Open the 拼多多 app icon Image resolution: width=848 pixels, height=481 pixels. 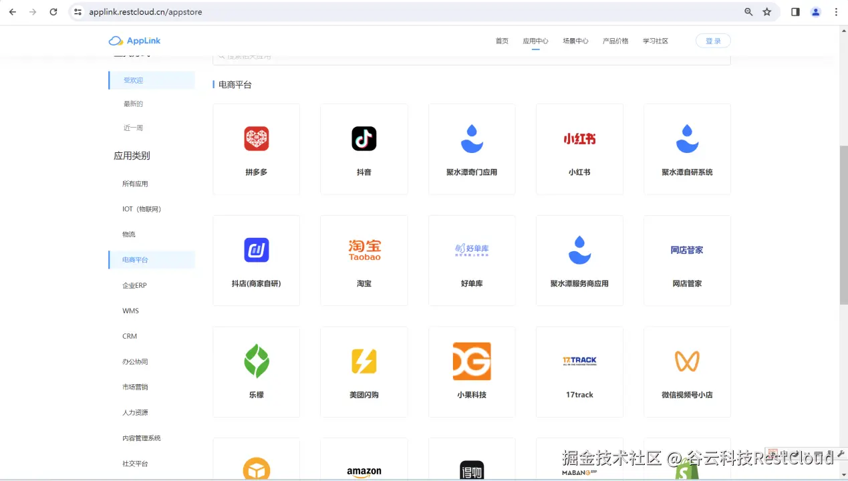tap(257, 138)
